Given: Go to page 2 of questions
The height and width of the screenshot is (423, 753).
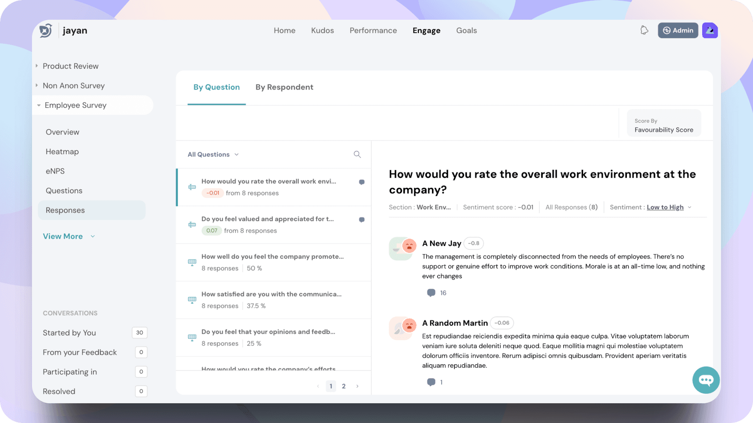Looking at the screenshot, I should pyautogui.click(x=344, y=386).
